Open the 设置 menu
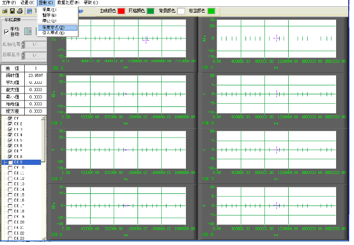The height and width of the screenshot is (245, 354). [x=27, y=3]
